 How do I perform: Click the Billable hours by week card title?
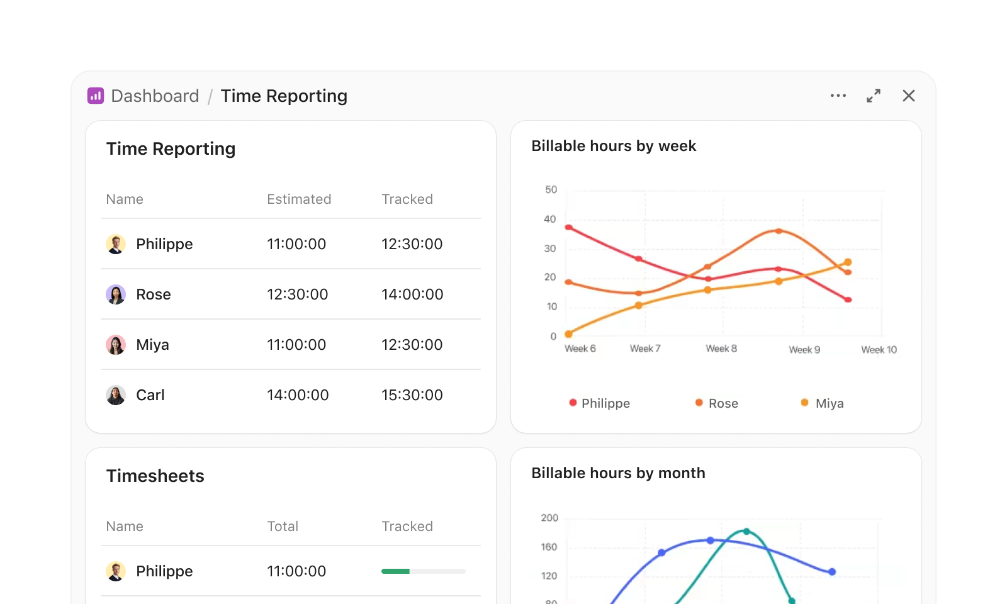[614, 145]
